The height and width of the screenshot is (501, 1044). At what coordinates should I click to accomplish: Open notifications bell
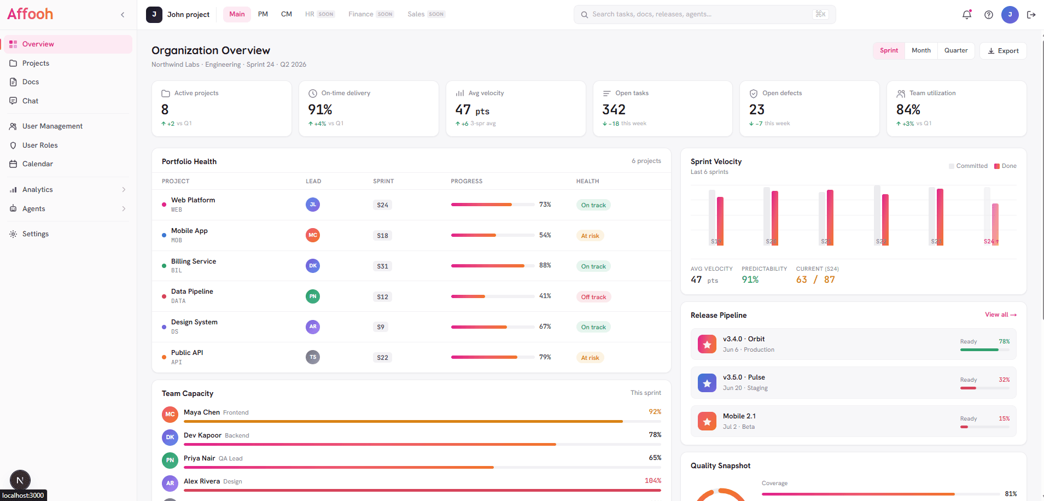[x=967, y=15]
